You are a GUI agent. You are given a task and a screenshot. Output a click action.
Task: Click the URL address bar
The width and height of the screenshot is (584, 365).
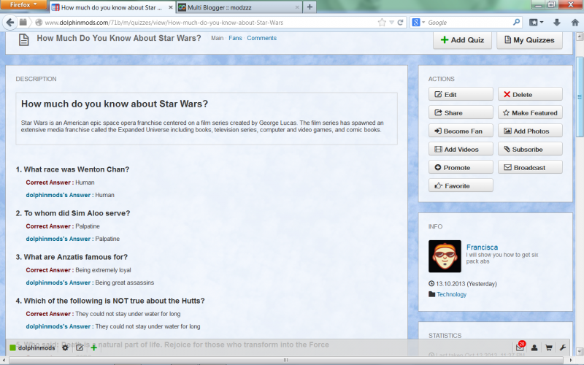209,23
